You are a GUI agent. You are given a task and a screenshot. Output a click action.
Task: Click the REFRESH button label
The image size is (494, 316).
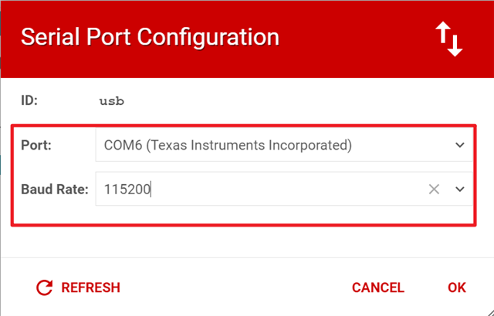91,287
